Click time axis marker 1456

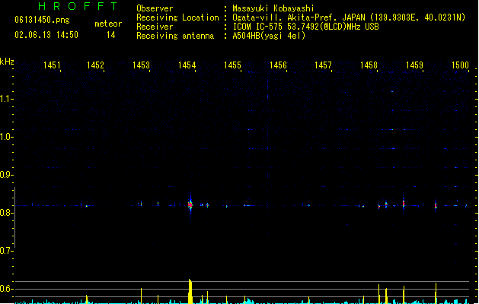click(x=278, y=65)
